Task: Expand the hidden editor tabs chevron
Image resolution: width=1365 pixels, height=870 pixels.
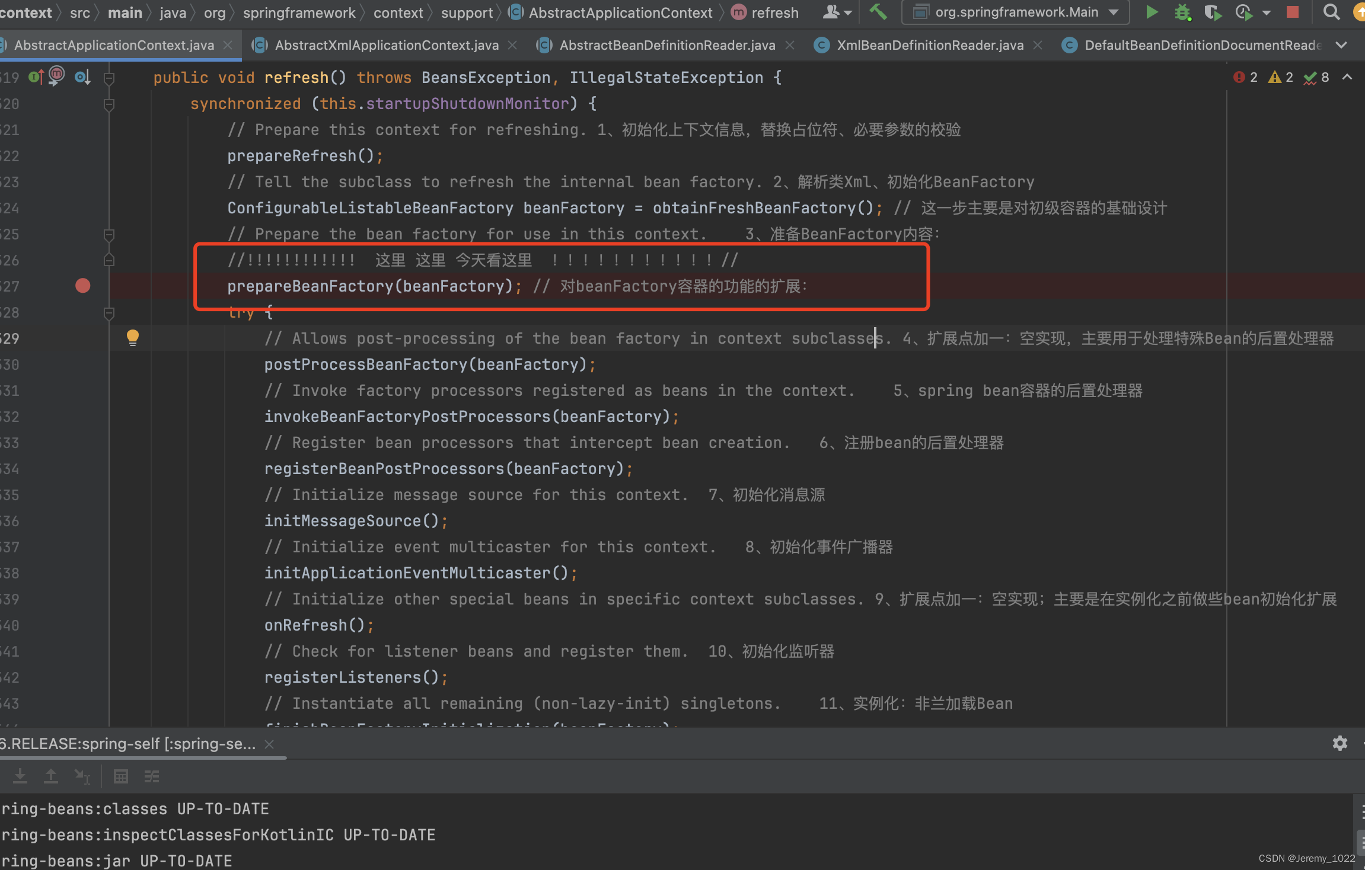Action: pyautogui.click(x=1341, y=45)
